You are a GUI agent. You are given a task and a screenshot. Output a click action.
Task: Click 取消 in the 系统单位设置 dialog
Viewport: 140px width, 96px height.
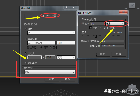click(x=119, y=54)
